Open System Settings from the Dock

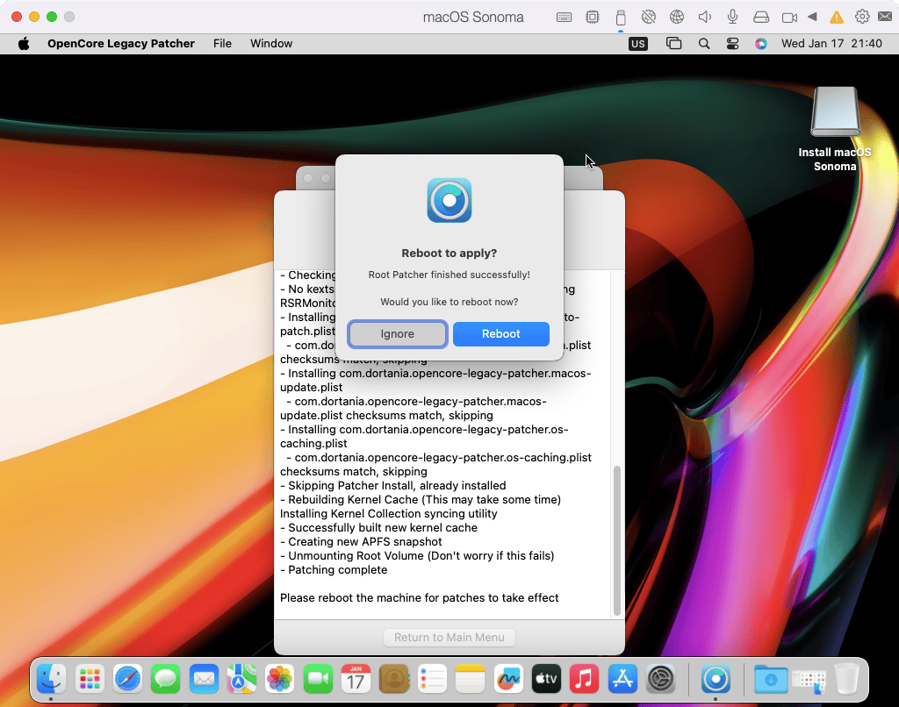(x=660, y=678)
